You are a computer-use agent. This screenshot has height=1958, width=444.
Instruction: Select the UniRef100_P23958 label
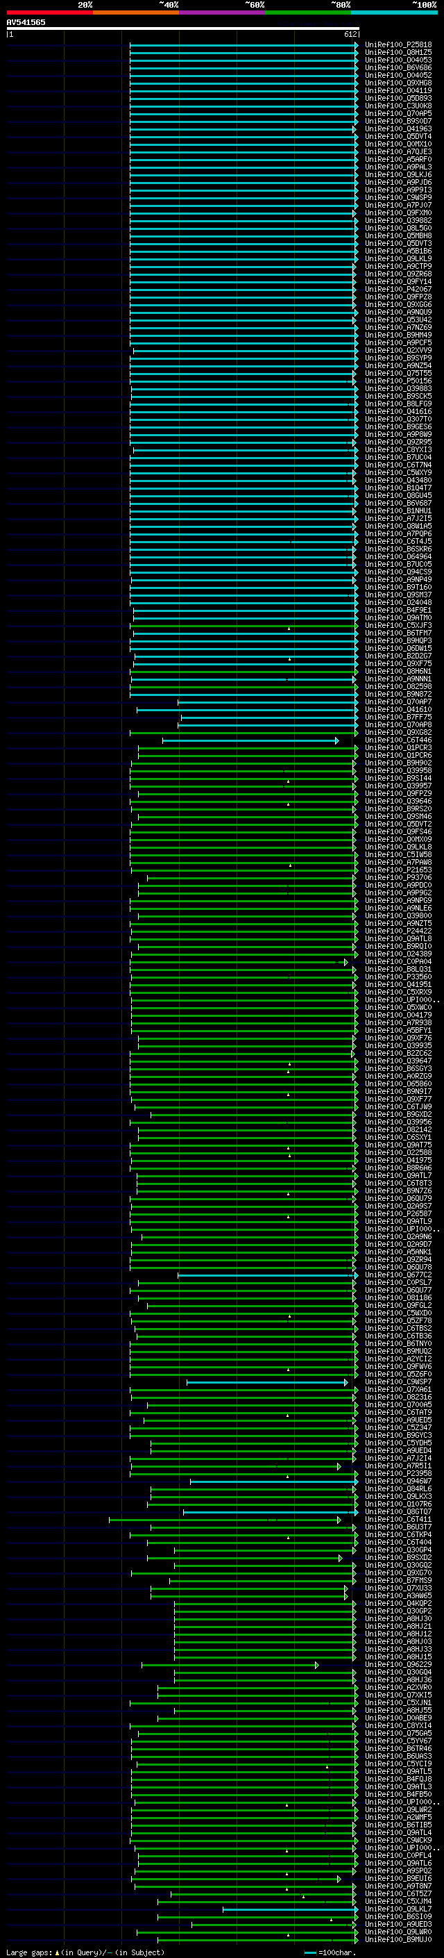(x=398, y=1473)
